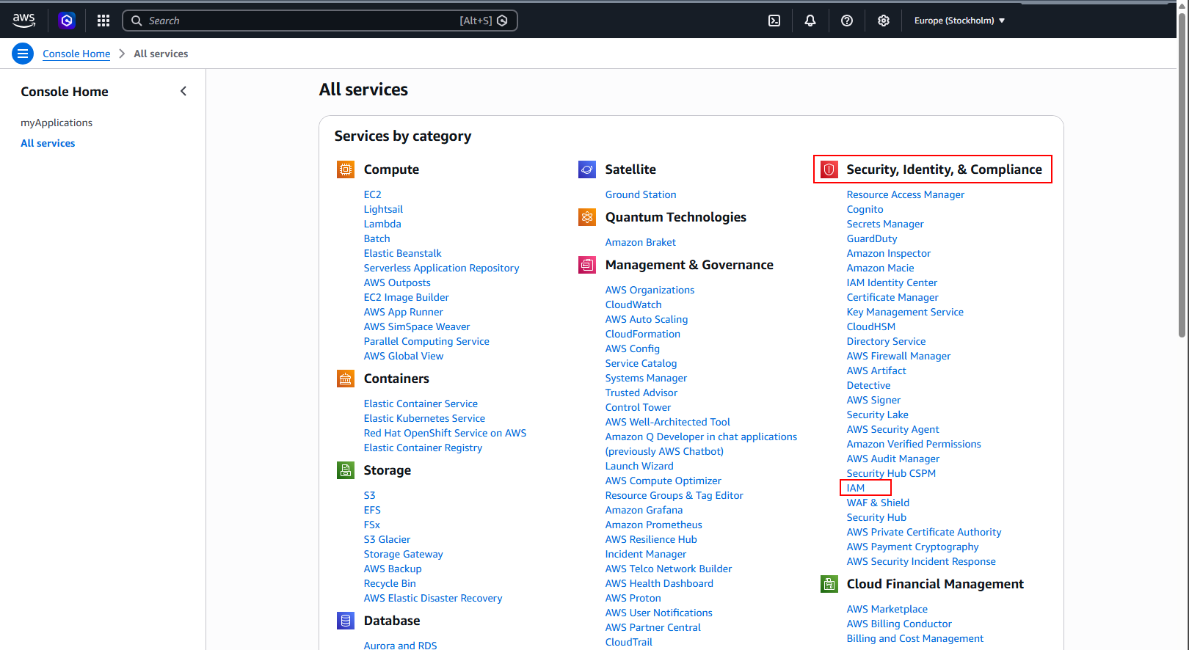Screen dimensions: 1189x650
Task: Open CloudFormation service link
Action: (x=643, y=334)
